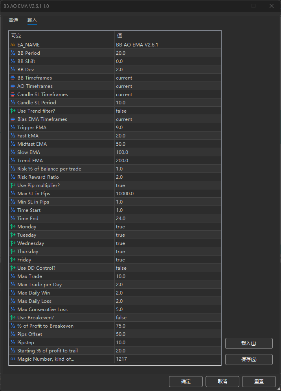Click the timeframe icon beside BB Timeframes
Screen dimensions: 281x391
(13, 78)
